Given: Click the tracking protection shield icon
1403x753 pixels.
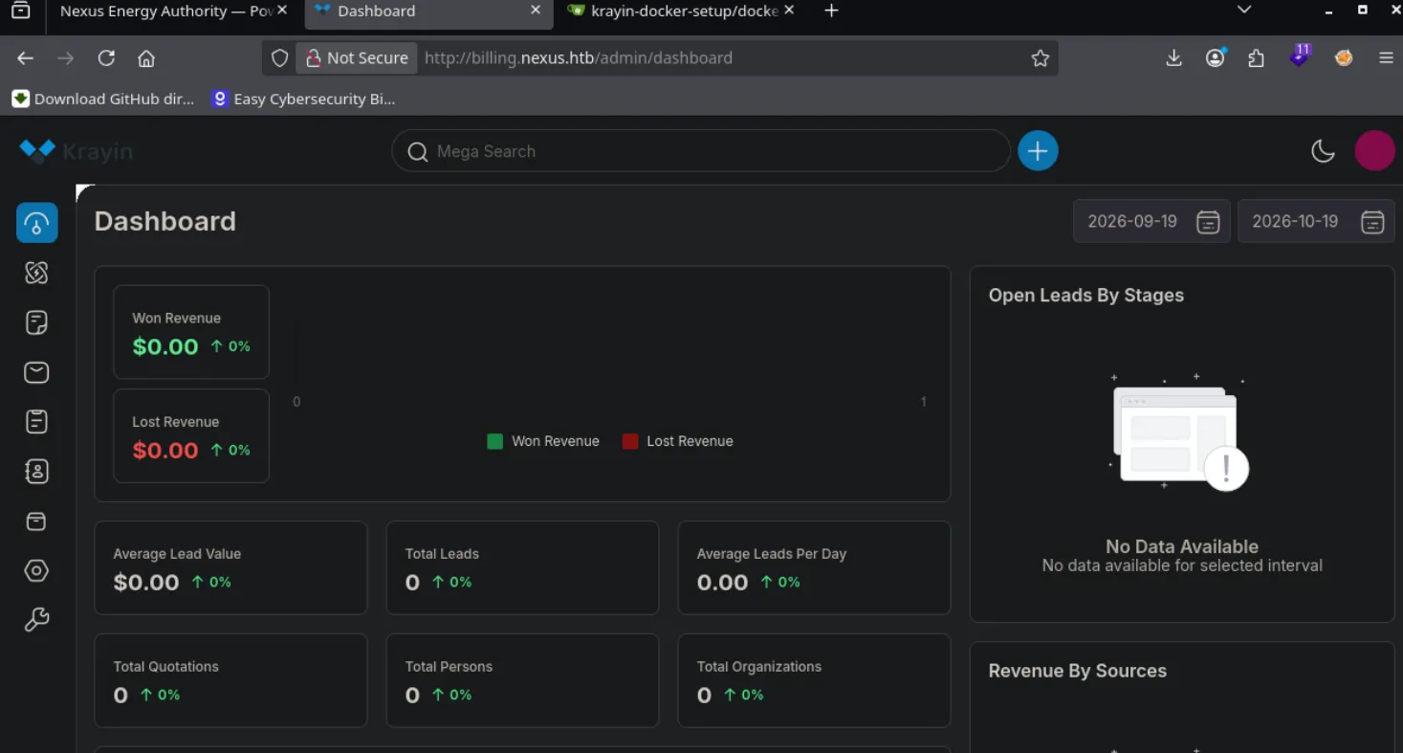Looking at the screenshot, I should point(279,58).
